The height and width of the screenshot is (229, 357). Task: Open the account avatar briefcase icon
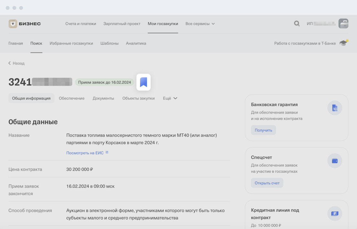(x=343, y=24)
